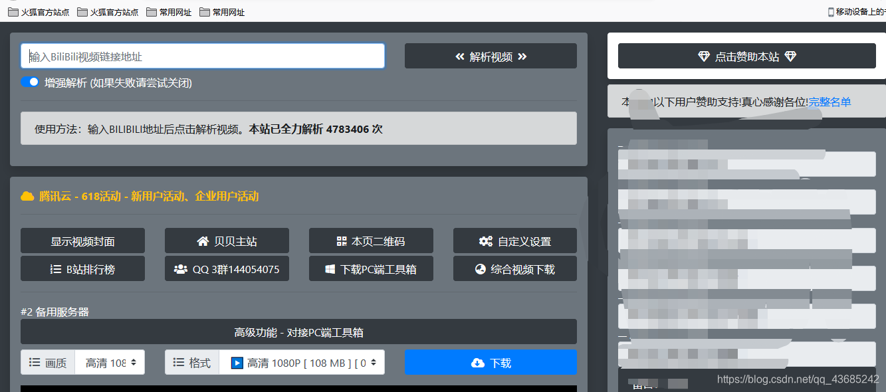Screen dimensions: 886x392
Task: Click the 点击赞助本站 sponsor button
Action: tap(747, 56)
